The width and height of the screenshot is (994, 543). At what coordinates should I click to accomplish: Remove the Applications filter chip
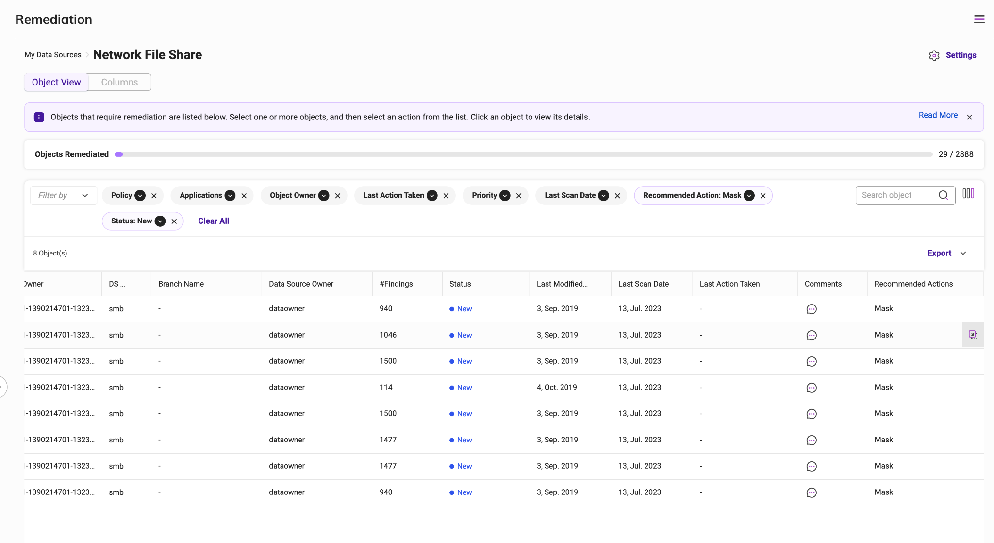tap(244, 196)
